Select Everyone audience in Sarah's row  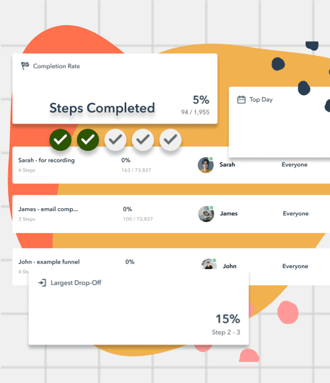[x=294, y=165]
